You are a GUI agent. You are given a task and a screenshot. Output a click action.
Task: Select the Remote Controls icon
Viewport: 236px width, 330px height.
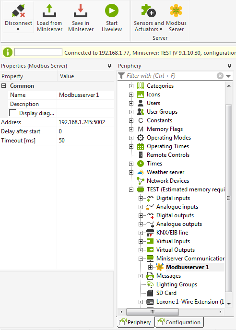pos(141,155)
